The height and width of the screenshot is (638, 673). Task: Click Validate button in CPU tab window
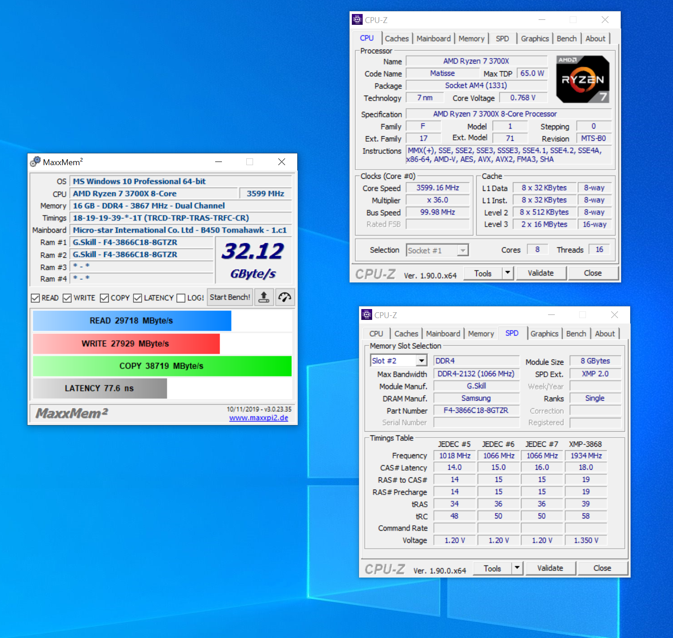(540, 273)
